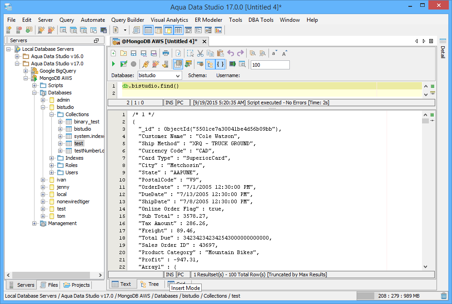Viewport: 452px width, 304px height.
Task: Expand the Scripts folder in tree
Action: coord(35,85)
